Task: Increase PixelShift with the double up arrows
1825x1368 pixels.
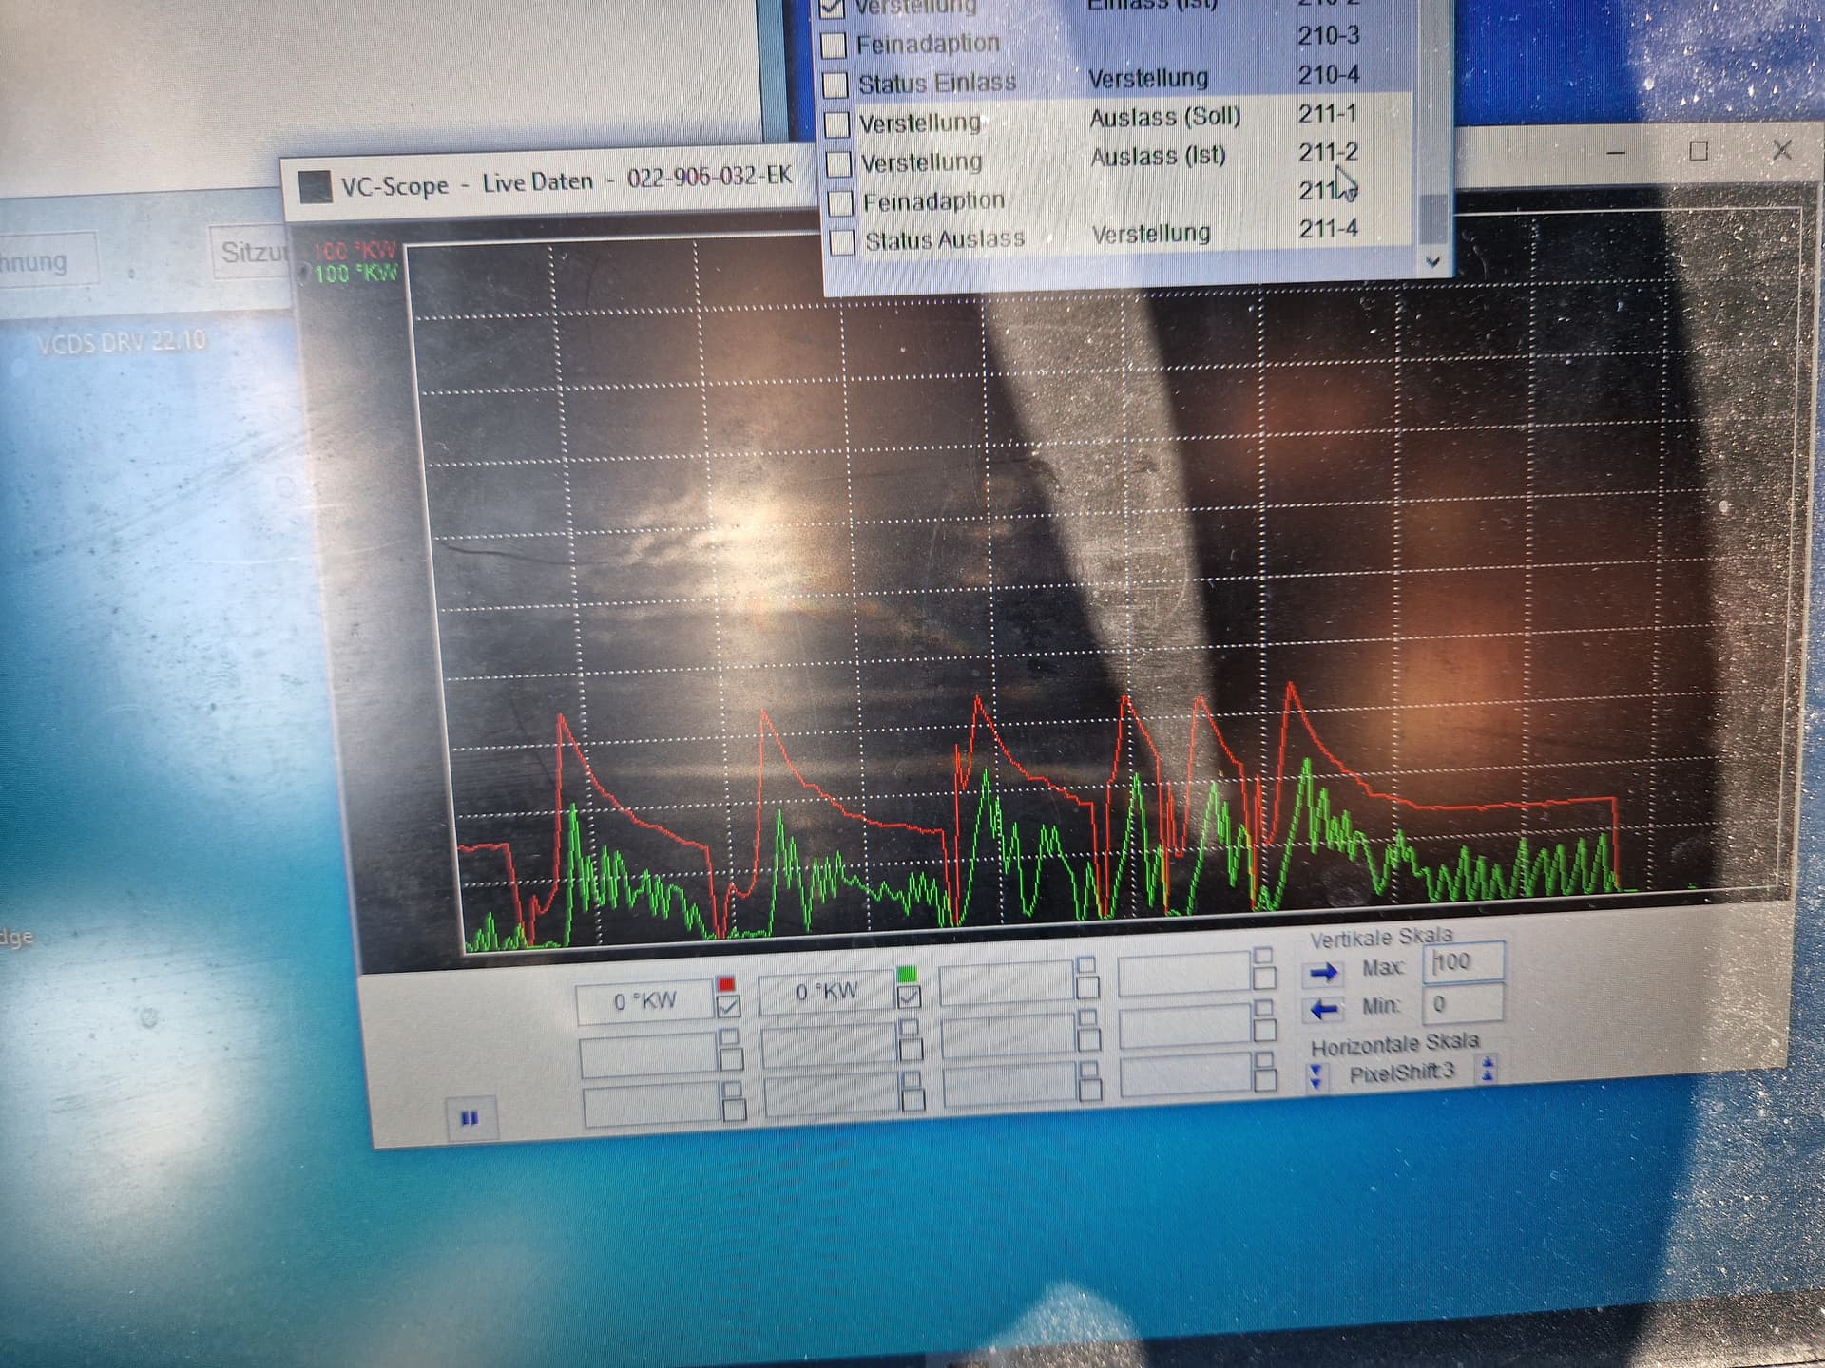Action: (x=1488, y=1069)
